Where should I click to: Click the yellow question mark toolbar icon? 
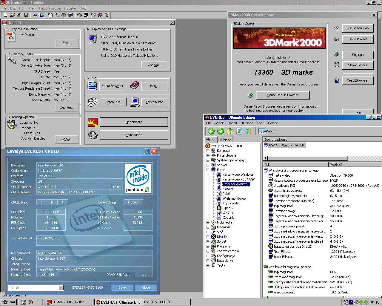[x=107, y=15]
